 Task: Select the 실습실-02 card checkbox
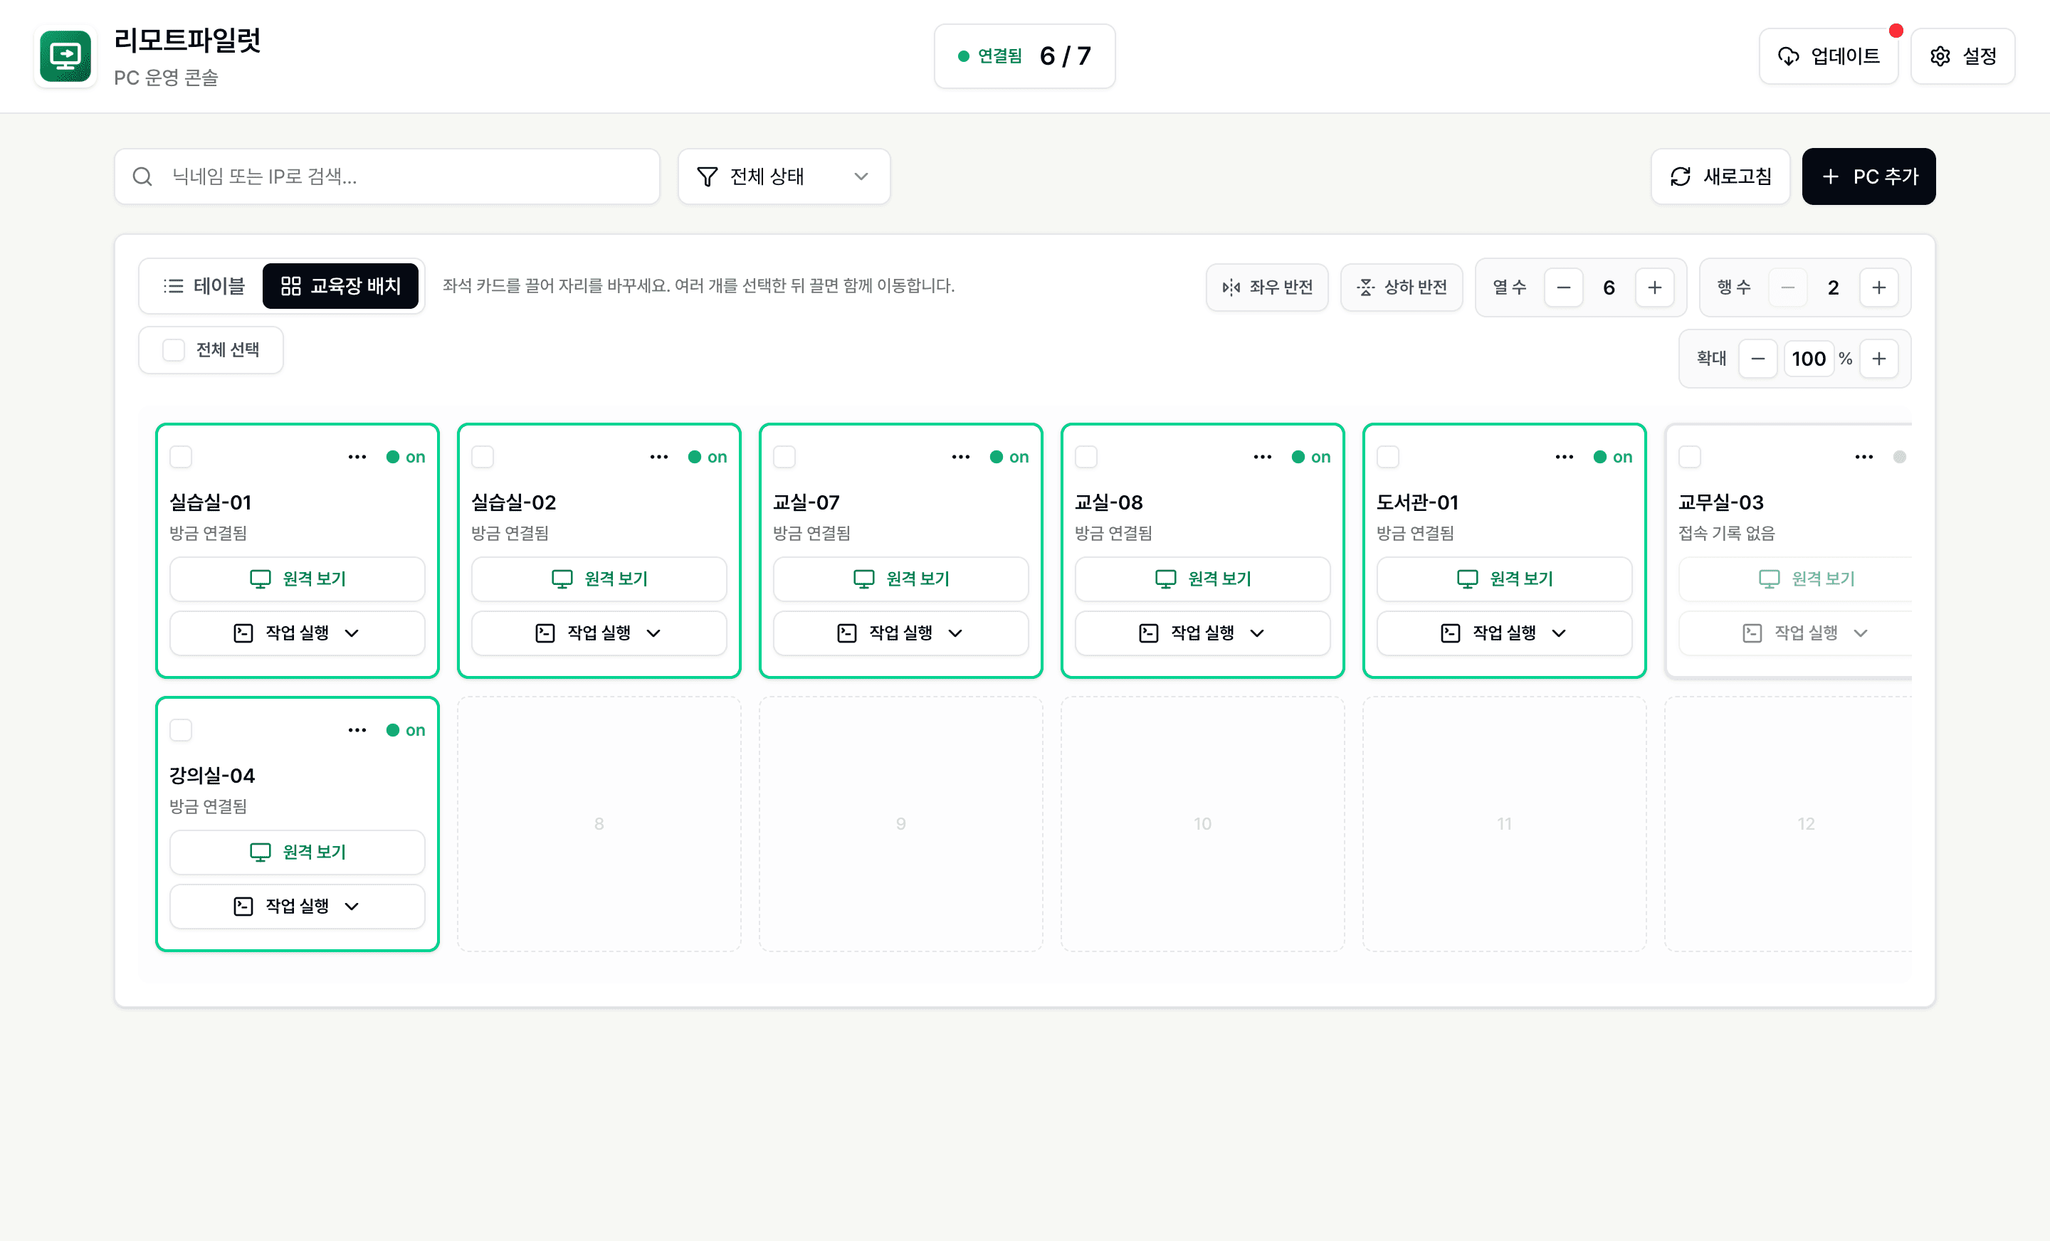click(x=483, y=457)
